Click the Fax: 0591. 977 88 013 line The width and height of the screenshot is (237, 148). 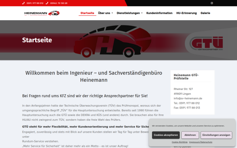pos(187,108)
